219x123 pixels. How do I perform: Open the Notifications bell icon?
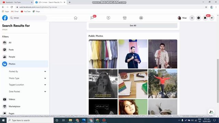(205, 18)
